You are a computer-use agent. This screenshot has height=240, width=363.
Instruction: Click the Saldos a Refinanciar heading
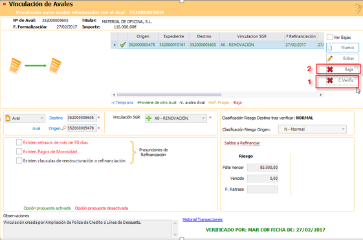click(x=242, y=143)
